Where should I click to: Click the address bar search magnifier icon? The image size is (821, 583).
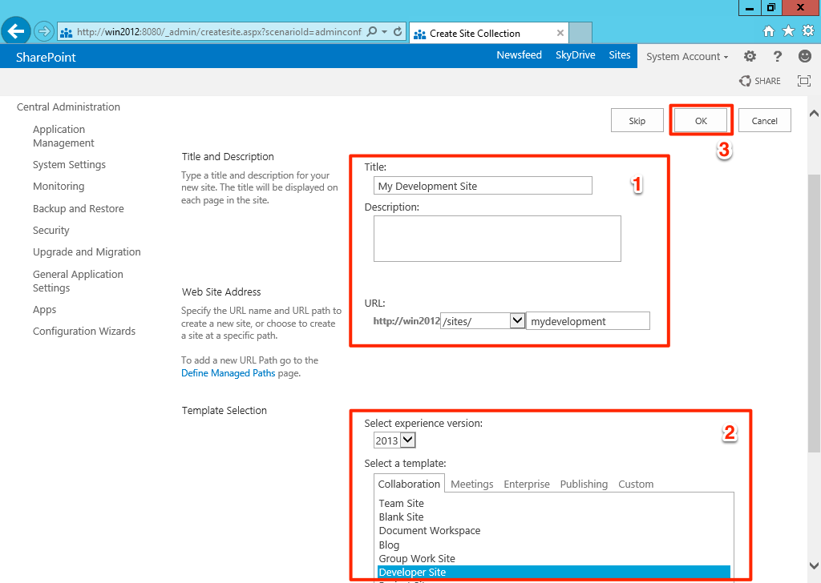click(372, 31)
